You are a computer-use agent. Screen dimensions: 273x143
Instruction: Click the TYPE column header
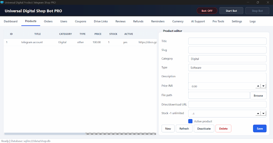click(83, 34)
